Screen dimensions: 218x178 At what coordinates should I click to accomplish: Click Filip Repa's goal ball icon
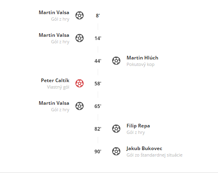pyautogui.click(x=116, y=129)
